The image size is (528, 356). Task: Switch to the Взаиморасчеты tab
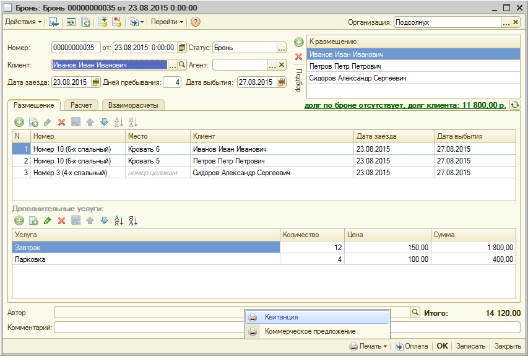(x=133, y=105)
